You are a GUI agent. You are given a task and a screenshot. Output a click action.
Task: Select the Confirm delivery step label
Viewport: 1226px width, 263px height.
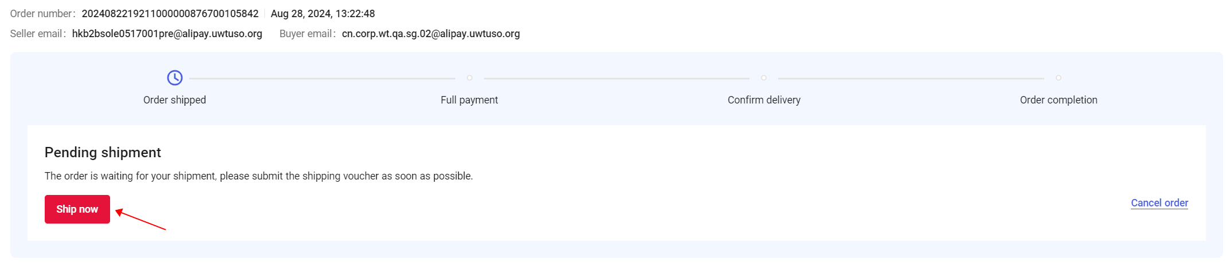pos(764,100)
